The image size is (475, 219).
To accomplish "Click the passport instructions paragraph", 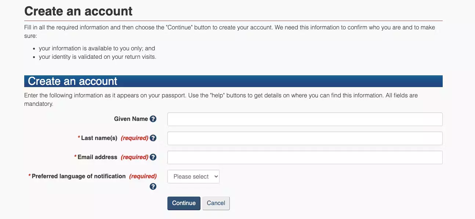I will 221,100.
